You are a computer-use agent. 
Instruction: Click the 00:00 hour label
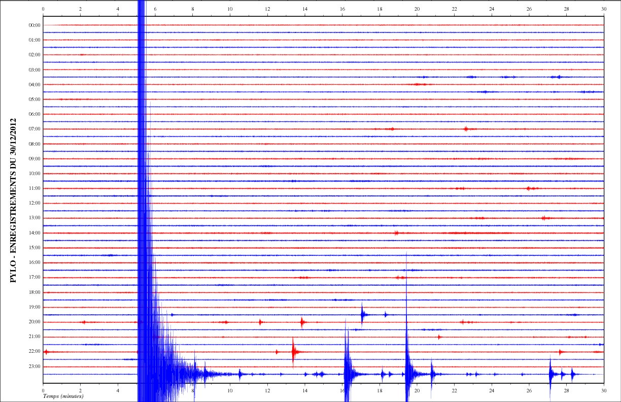pos(34,25)
